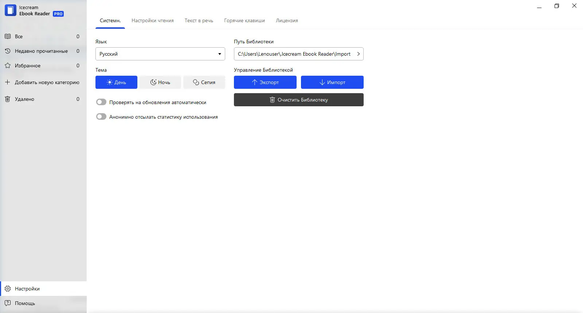Click the Настройки gear icon
The width and height of the screenshot is (583, 313).
[x=8, y=289]
